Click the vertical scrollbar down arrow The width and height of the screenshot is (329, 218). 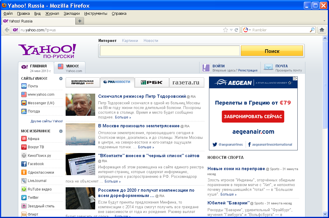click(x=325, y=214)
